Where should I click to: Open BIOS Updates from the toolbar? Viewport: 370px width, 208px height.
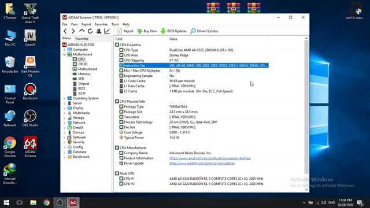(x=173, y=31)
